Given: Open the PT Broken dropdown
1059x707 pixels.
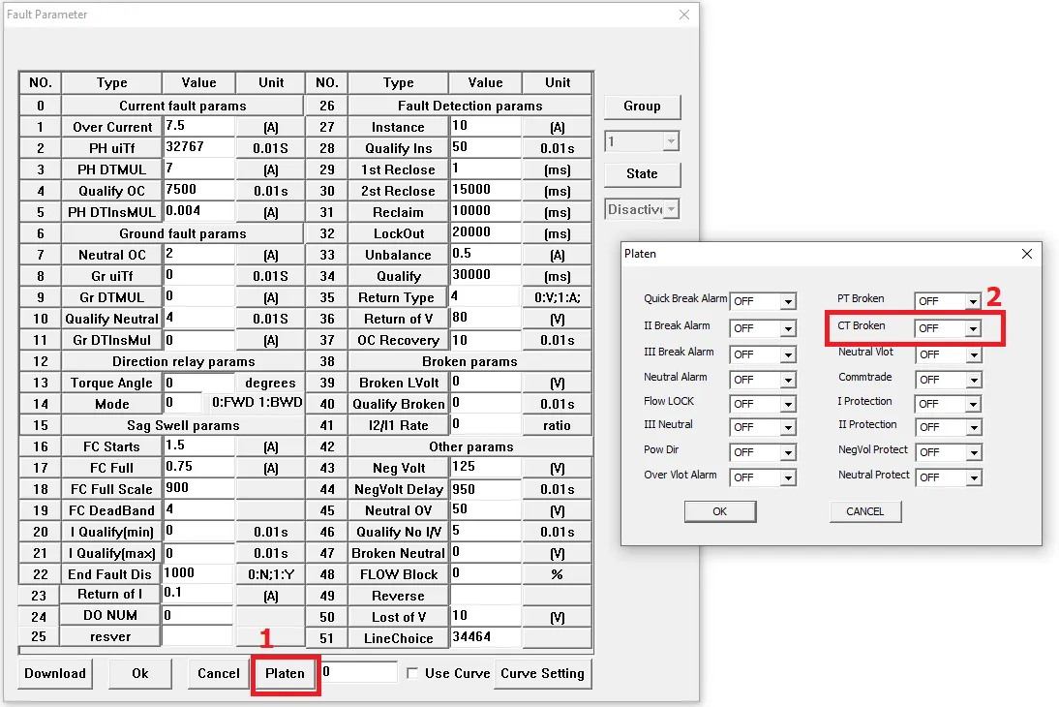Looking at the screenshot, I should point(949,301).
